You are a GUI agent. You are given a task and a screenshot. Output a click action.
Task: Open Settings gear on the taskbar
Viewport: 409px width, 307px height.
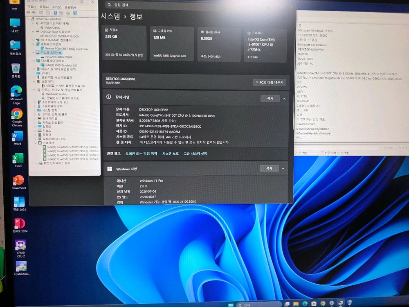coord(332,303)
